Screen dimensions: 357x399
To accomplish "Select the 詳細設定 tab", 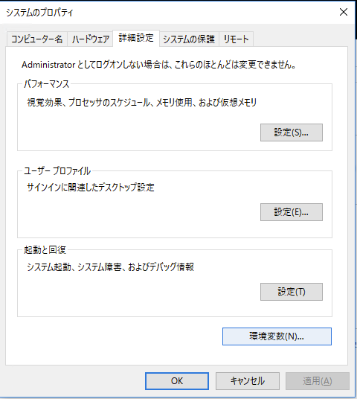I will [x=136, y=38].
